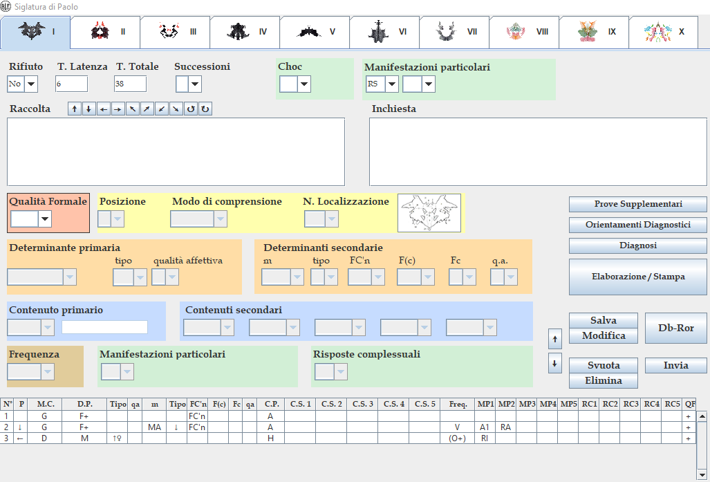Click Elaborazione / Stampa button
The image size is (710, 482).
coord(638,277)
